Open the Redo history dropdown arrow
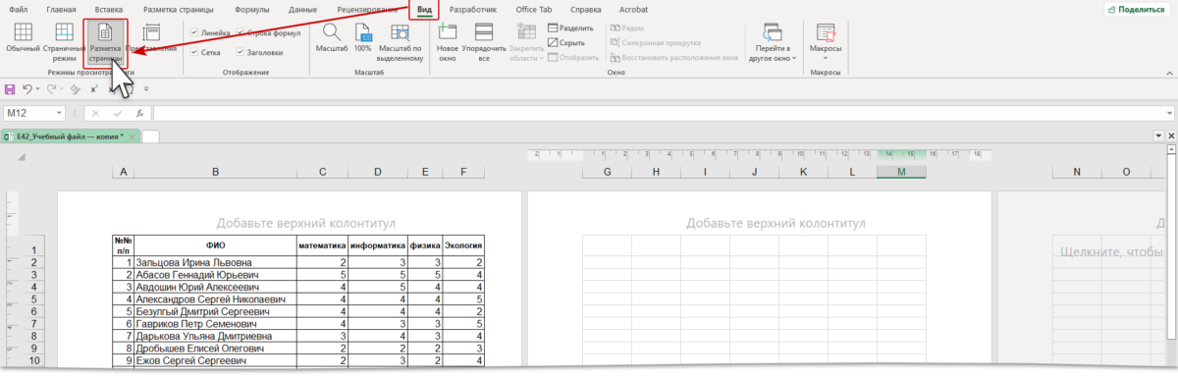The height and width of the screenshot is (377, 1178). (62, 88)
